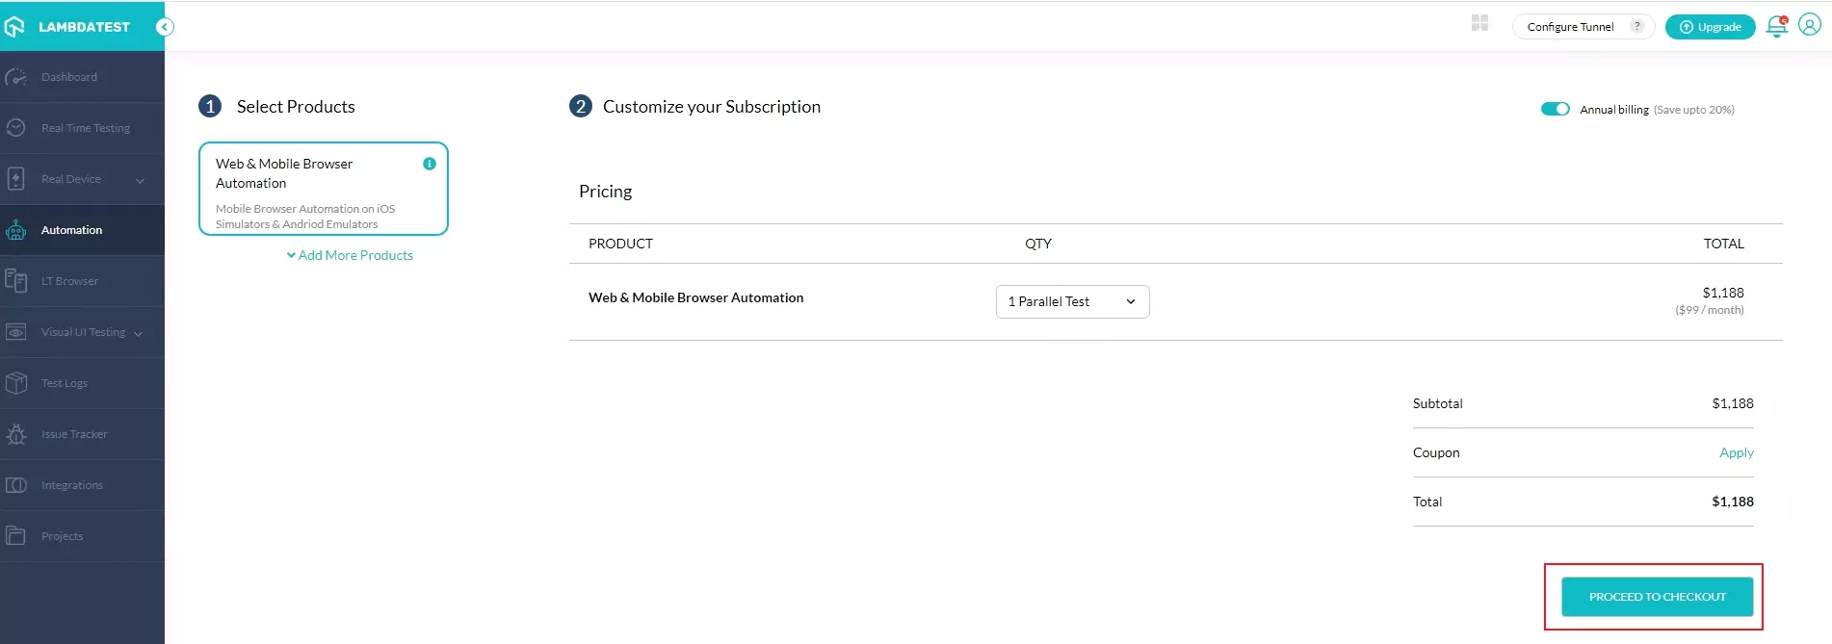Image resolution: width=1832 pixels, height=644 pixels.
Task: Click the PRODUCT column header
Action: tap(620, 244)
